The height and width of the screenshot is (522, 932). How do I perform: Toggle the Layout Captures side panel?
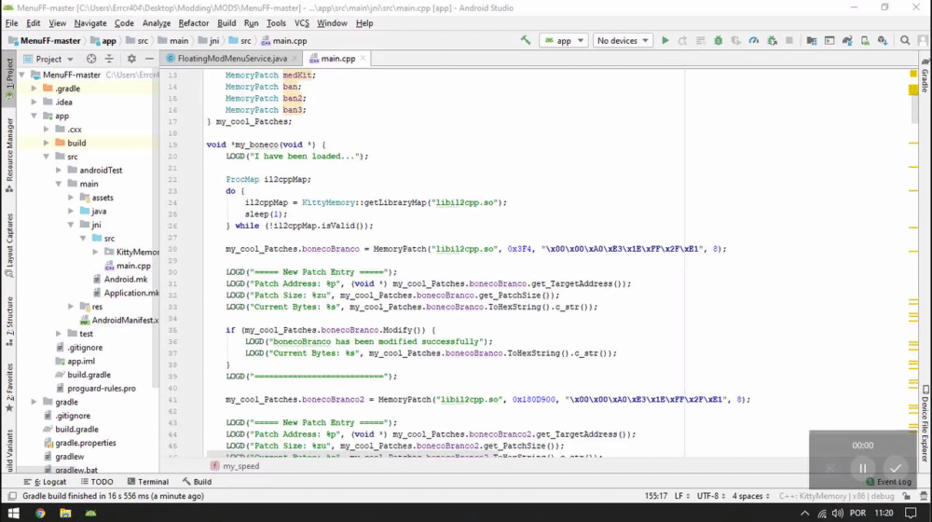[x=9, y=245]
